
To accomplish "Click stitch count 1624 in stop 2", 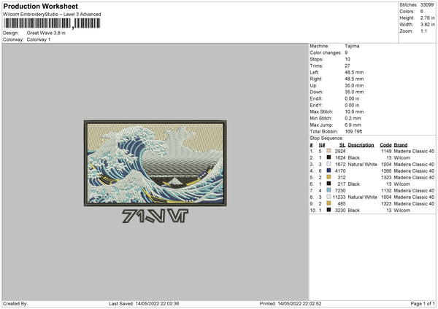I will point(340,158).
